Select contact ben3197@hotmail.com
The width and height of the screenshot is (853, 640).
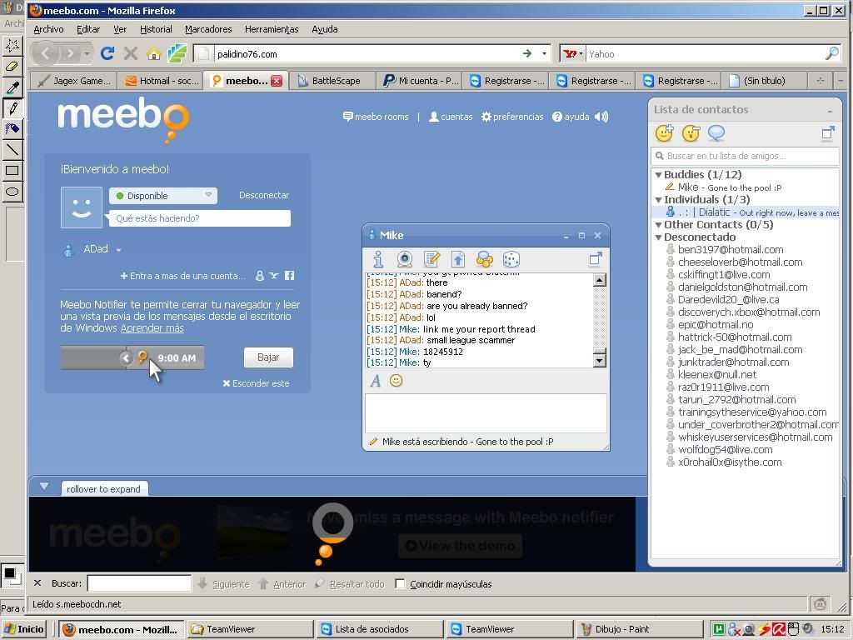point(730,250)
